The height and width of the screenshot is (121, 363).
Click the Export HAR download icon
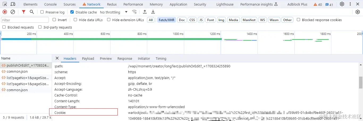tap(153, 12)
